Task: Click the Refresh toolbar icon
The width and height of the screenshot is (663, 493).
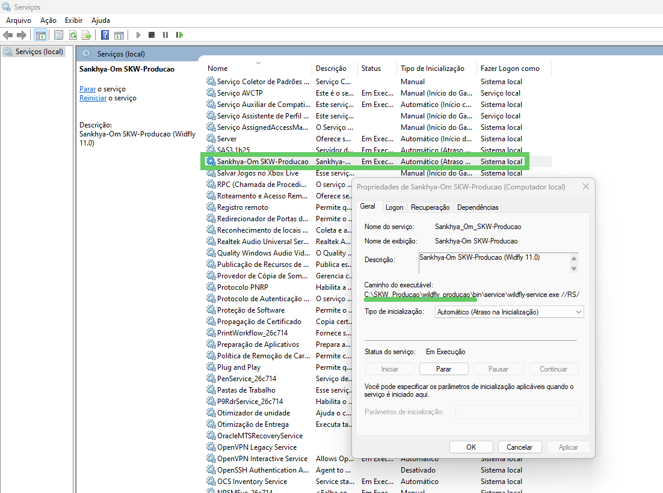Action: click(73, 35)
